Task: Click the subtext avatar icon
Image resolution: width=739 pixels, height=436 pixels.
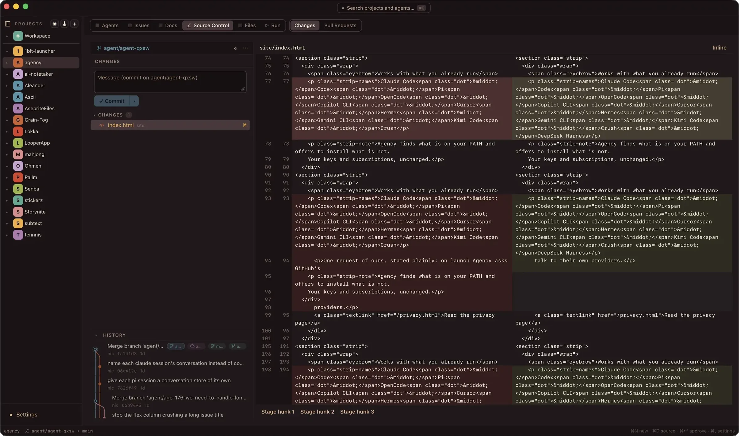Action: [x=18, y=223]
